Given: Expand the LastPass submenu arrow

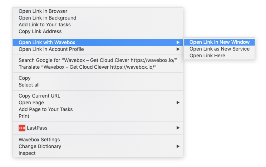Looking at the screenshot, I should coord(178,128).
